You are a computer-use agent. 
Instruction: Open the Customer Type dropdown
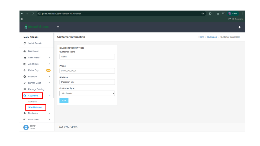(87, 93)
